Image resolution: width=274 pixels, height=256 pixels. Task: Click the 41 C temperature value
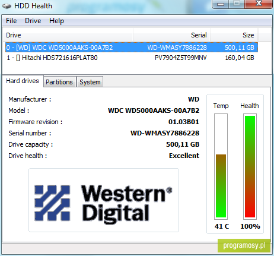pos(222,226)
